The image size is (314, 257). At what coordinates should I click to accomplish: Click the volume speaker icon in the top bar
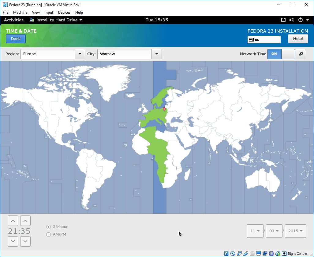pos(292,20)
